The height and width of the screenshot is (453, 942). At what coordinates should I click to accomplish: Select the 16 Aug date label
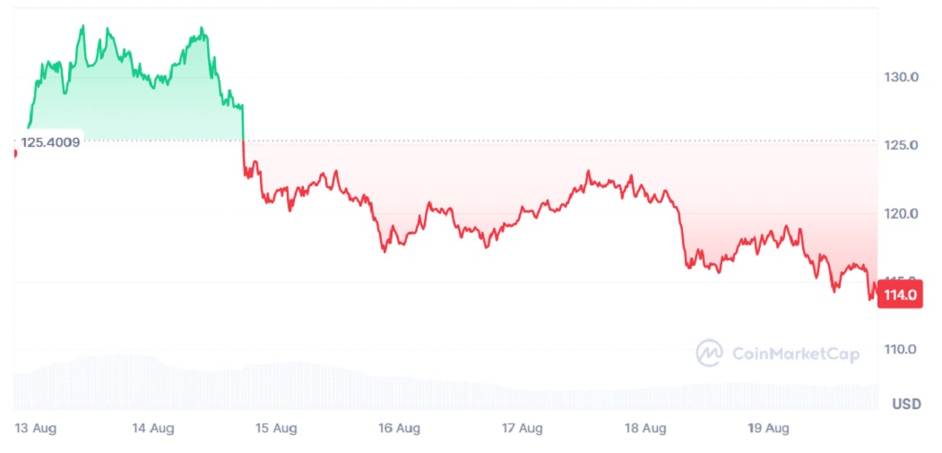(x=399, y=428)
